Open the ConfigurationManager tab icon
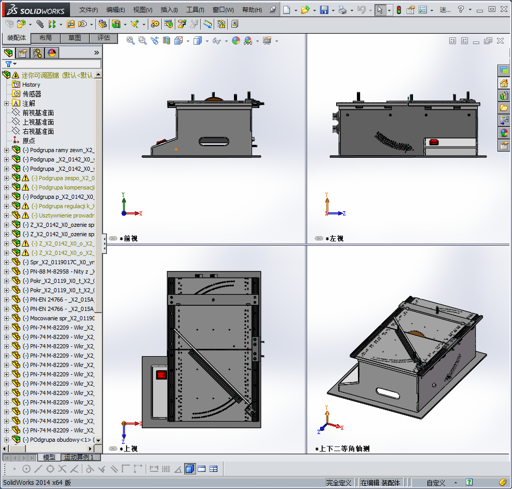512x489 pixels. (37, 52)
